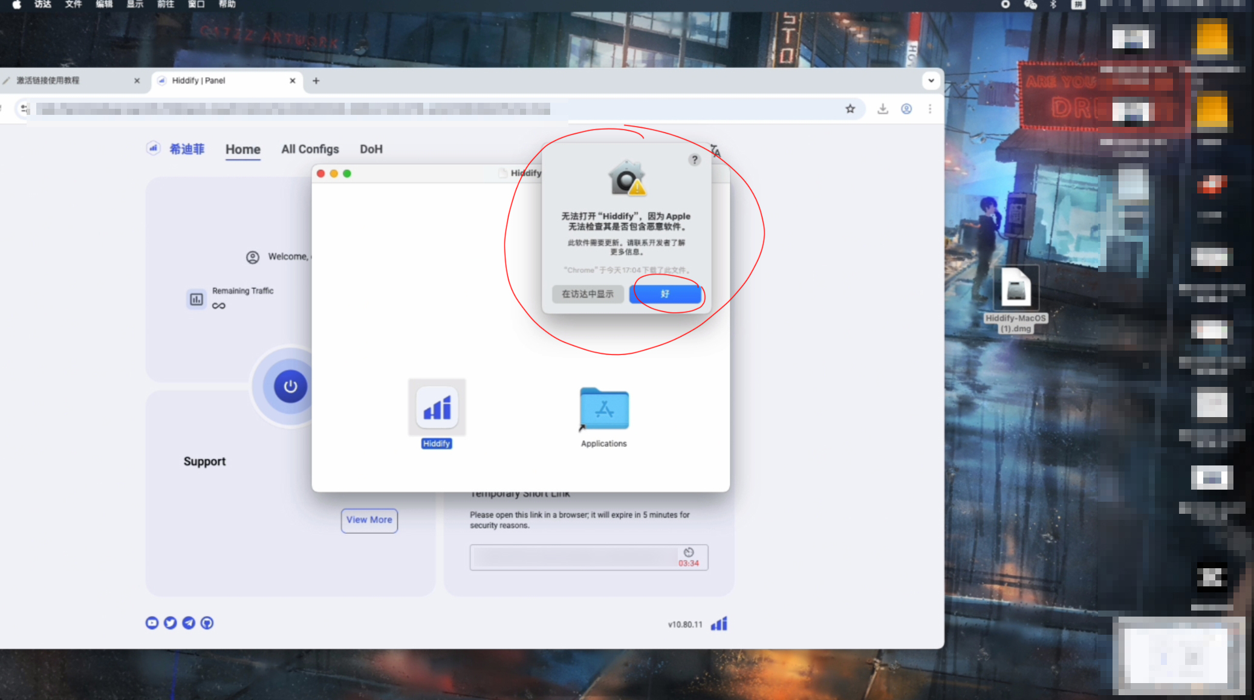Open the YouTube social icon
The height and width of the screenshot is (700, 1254).
(x=152, y=623)
